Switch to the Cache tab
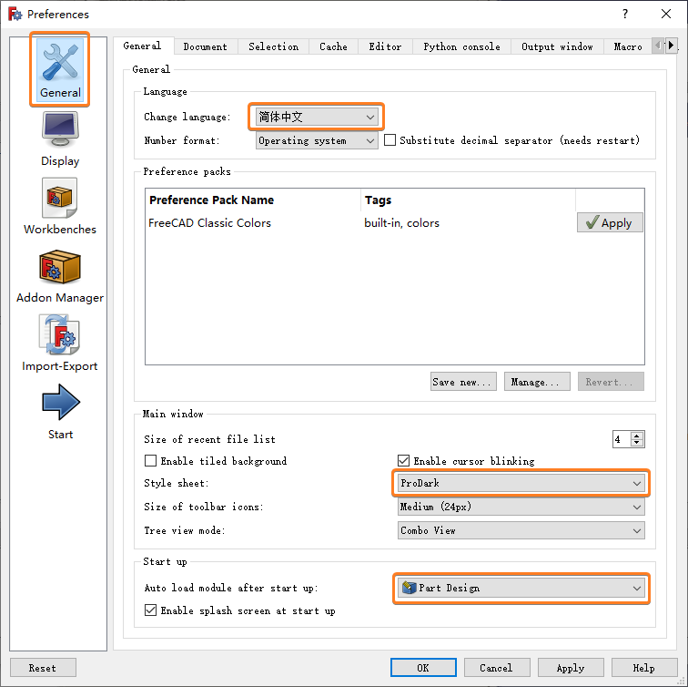688x687 pixels. pyautogui.click(x=333, y=46)
